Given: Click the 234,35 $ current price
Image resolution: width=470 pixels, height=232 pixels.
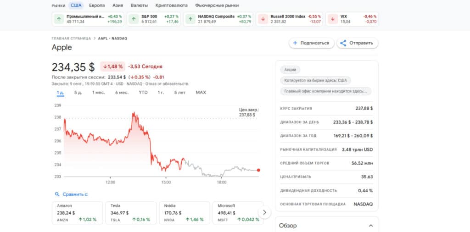Looking at the screenshot, I should 73,67.
